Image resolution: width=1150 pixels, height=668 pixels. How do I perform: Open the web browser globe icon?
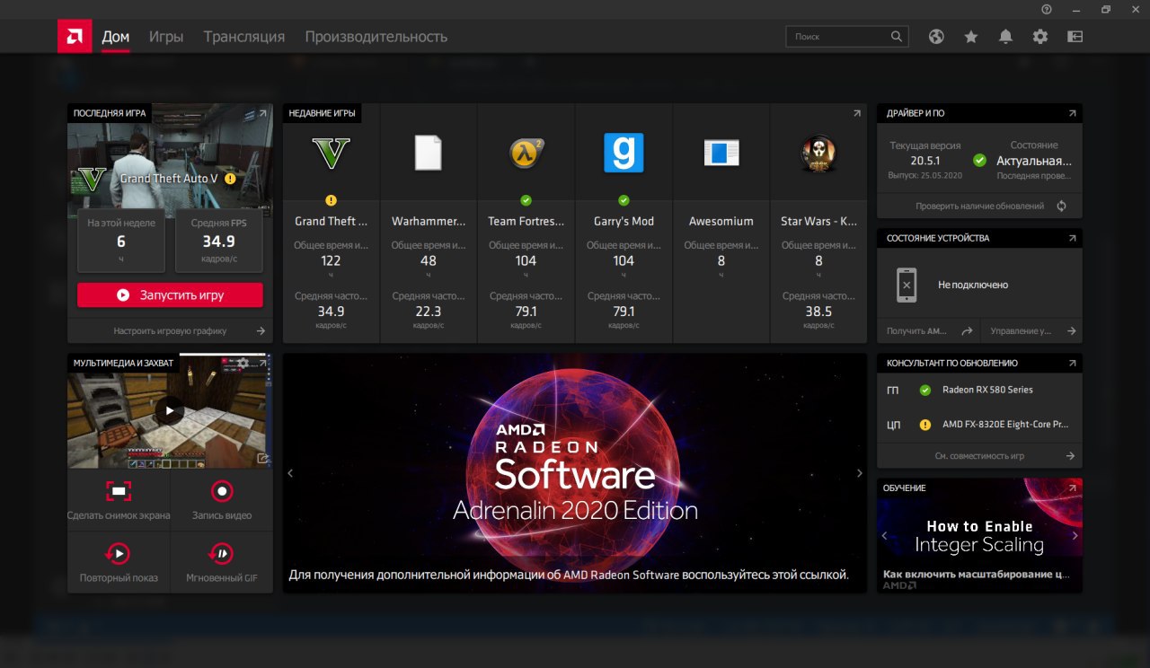coord(936,37)
